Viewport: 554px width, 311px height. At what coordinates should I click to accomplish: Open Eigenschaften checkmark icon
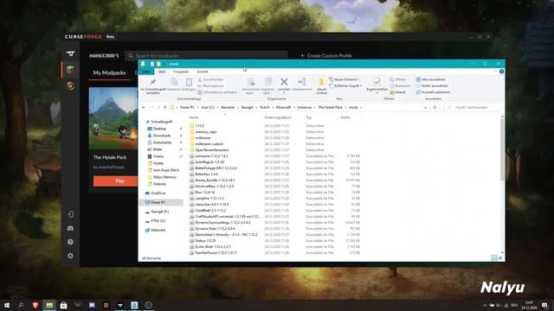coord(377,82)
